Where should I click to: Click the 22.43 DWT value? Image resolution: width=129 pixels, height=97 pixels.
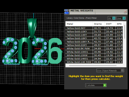point(109,48)
